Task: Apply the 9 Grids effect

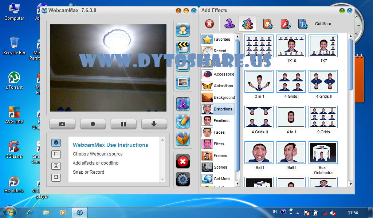Action: point(323,117)
